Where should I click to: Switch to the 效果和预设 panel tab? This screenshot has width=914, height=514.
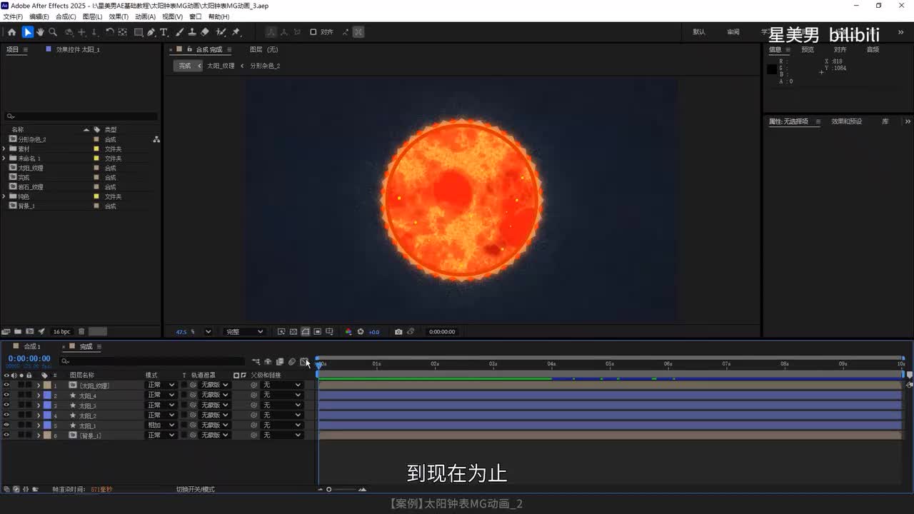tap(846, 121)
